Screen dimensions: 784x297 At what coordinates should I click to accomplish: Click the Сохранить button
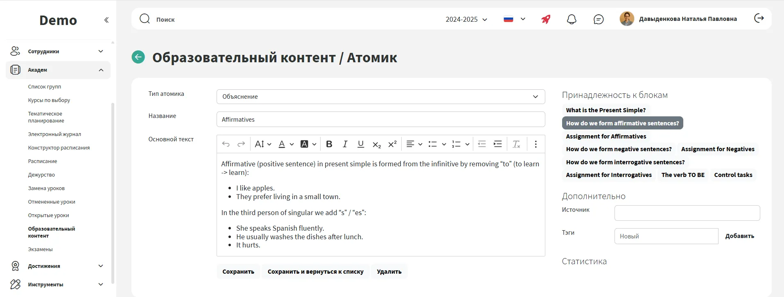coord(238,272)
